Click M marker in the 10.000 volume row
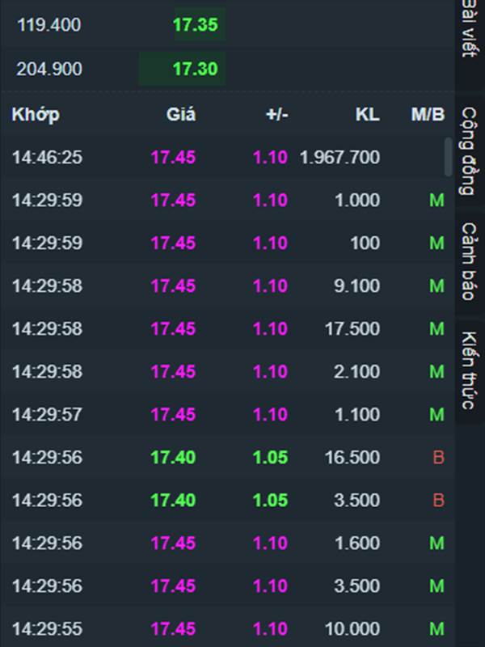 click(x=436, y=629)
